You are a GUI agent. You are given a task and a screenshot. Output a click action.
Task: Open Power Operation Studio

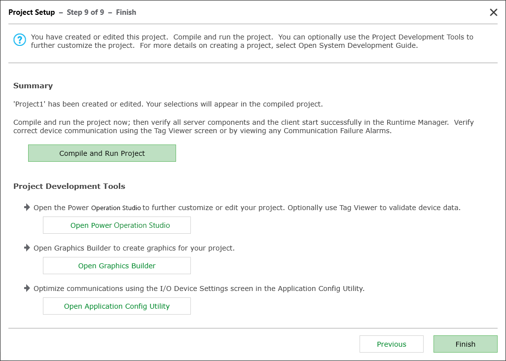point(117,225)
